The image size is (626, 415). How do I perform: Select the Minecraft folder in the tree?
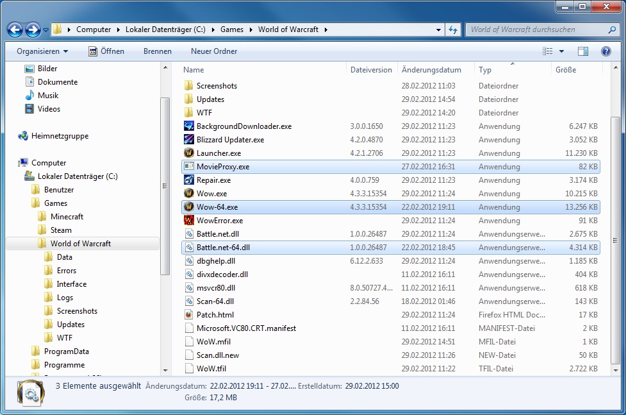[60, 217]
